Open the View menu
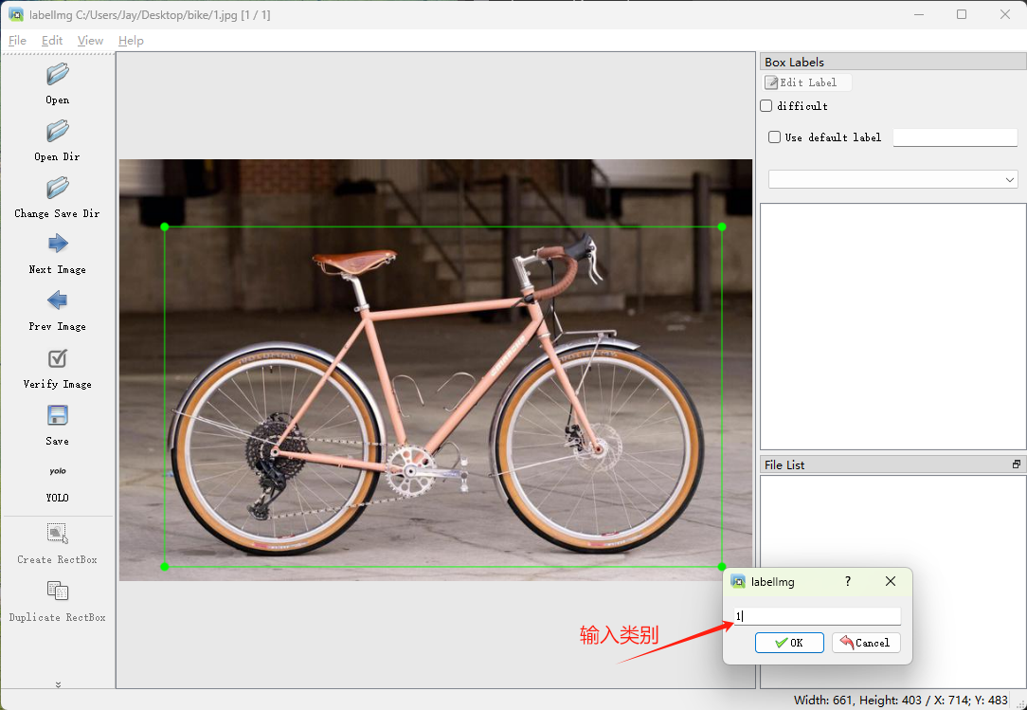 [90, 41]
